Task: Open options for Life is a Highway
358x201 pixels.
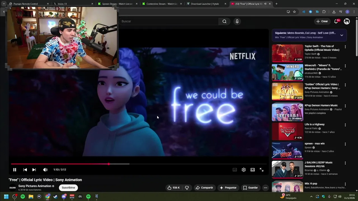Action: click(x=345, y=125)
